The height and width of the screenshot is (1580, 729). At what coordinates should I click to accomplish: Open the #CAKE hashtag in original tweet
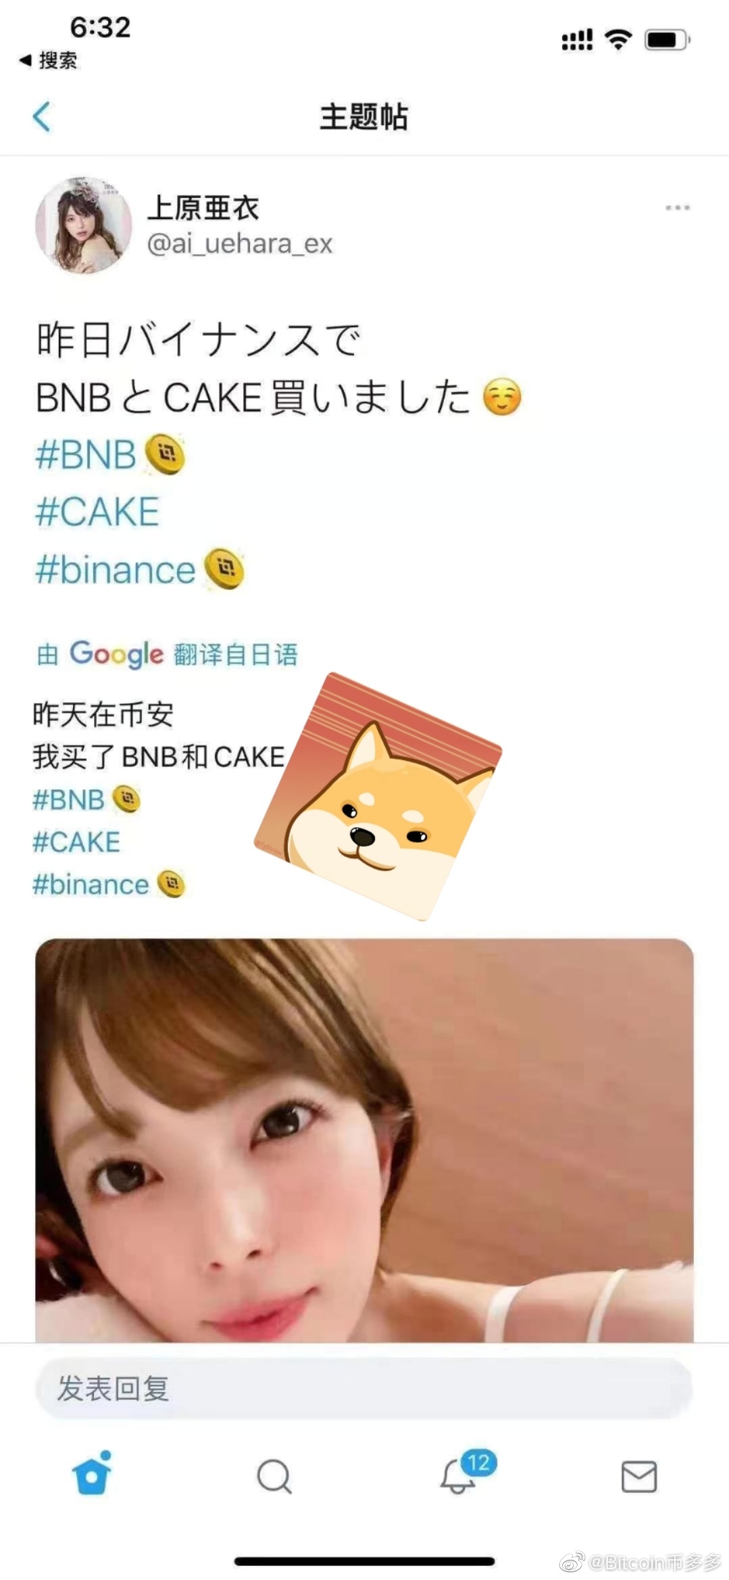click(x=97, y=512)
